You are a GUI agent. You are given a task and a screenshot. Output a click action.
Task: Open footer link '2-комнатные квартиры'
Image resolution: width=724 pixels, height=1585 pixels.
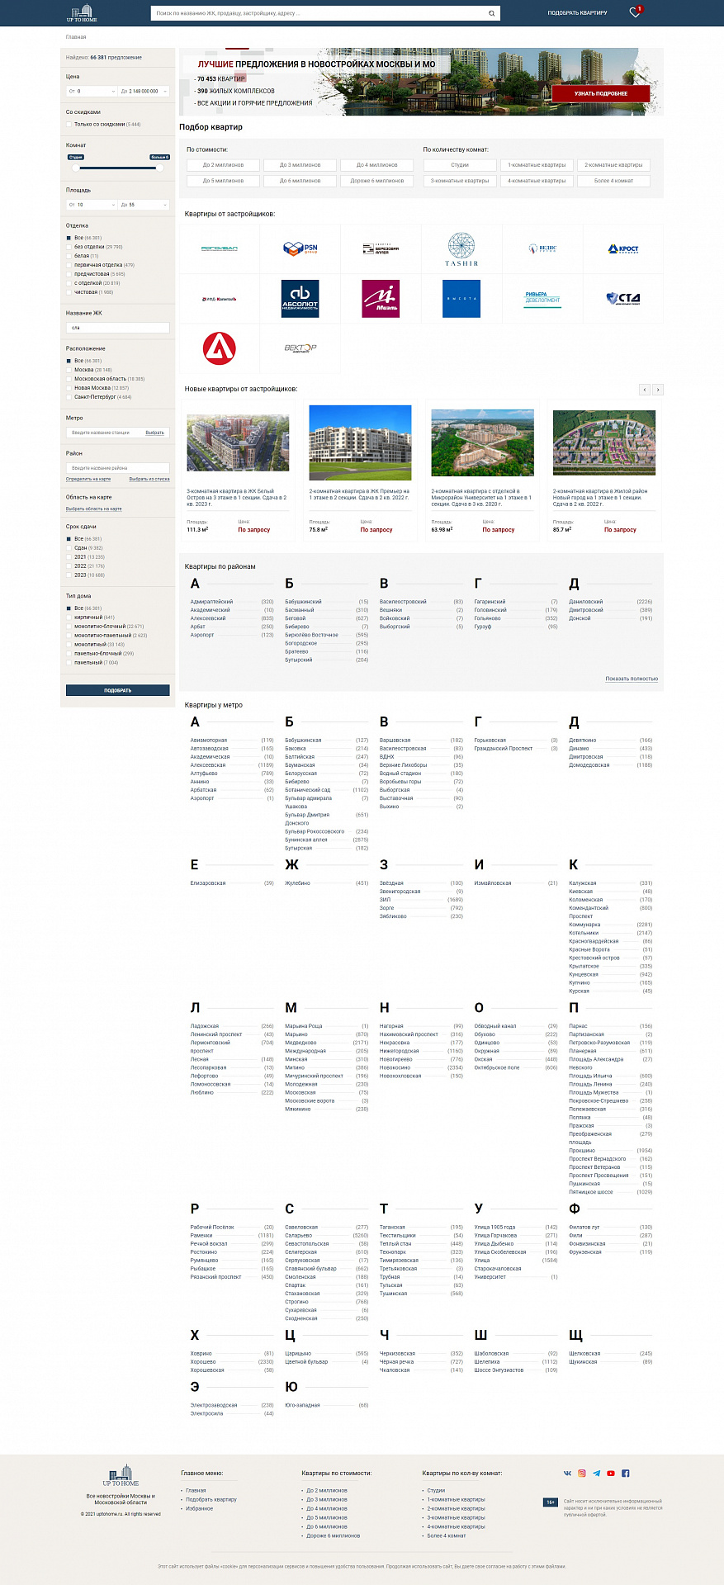point(456,1508)
